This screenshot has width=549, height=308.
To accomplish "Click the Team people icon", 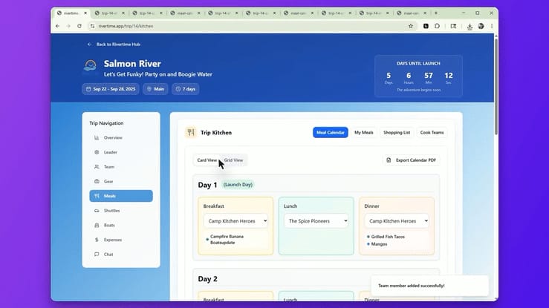I will [97, 167].
